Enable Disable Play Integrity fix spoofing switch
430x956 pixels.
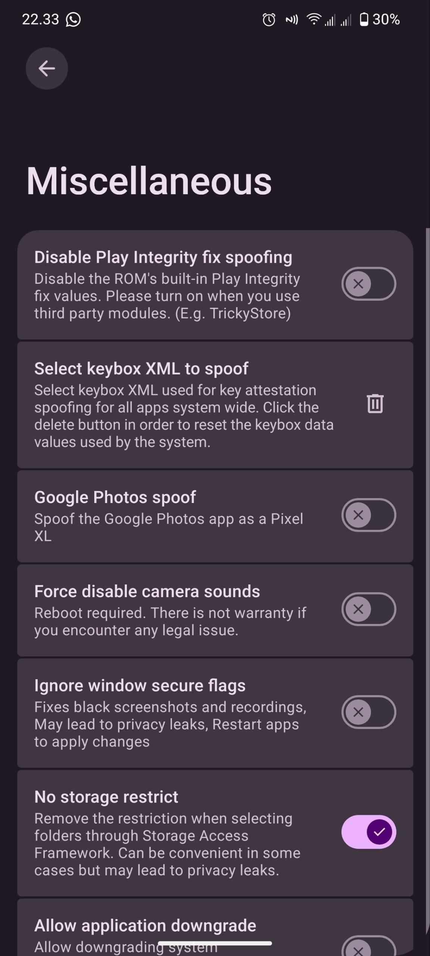[x=368, y=284]
